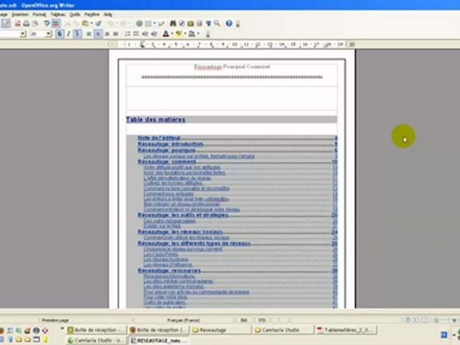Toggle the Edit File mode icon
The width and height of the screenshot is (460, 345).
(x=6, y=23)
